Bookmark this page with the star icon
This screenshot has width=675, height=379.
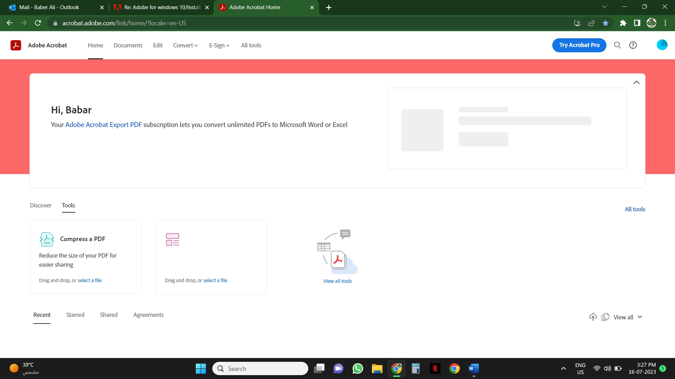[x=605, y=23]
